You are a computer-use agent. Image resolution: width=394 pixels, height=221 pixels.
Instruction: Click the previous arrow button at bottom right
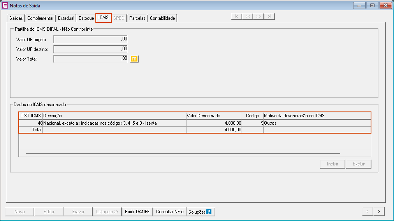[367, 211]
